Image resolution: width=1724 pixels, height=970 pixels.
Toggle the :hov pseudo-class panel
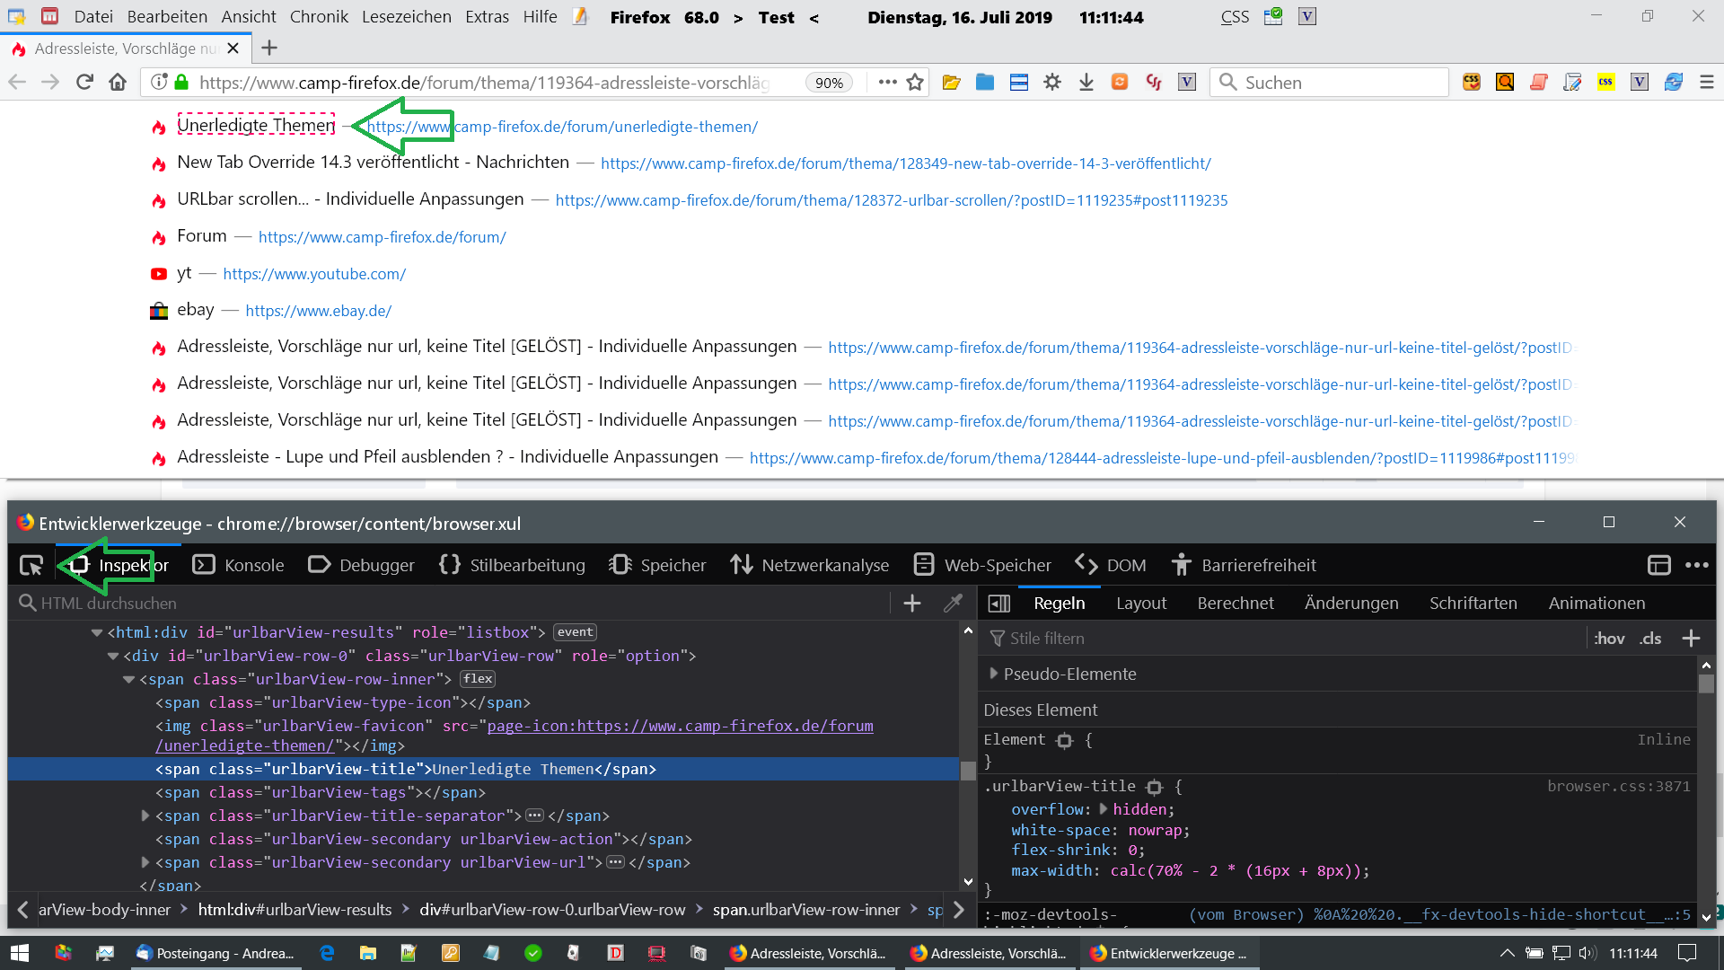coord(1609,639)
